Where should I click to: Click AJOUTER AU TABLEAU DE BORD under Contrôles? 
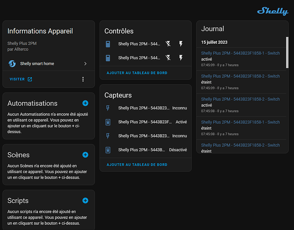(137, 73)
